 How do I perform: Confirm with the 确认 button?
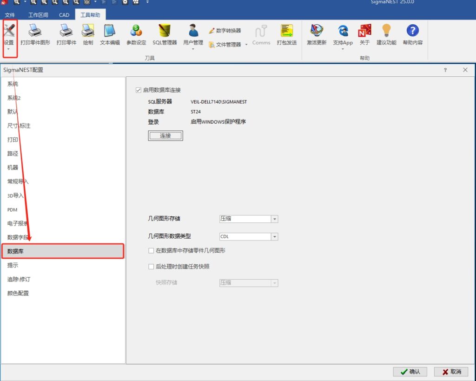click(x=410, y=372)
